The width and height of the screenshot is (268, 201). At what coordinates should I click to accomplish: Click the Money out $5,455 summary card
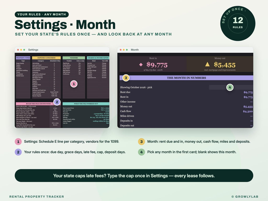tap(220, 64)
